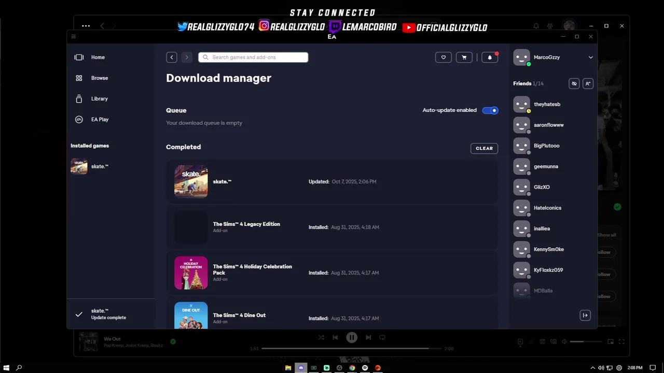Click the EA app forward arrow
664x373 pixels.
pyautogui.click(x=187, y=58)
